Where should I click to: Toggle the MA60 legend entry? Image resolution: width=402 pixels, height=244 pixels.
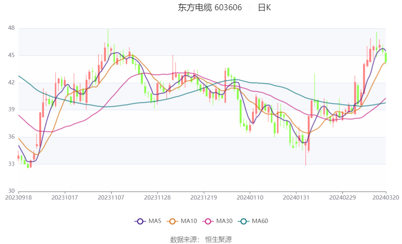pyautogui.click(x=253, y=221)
